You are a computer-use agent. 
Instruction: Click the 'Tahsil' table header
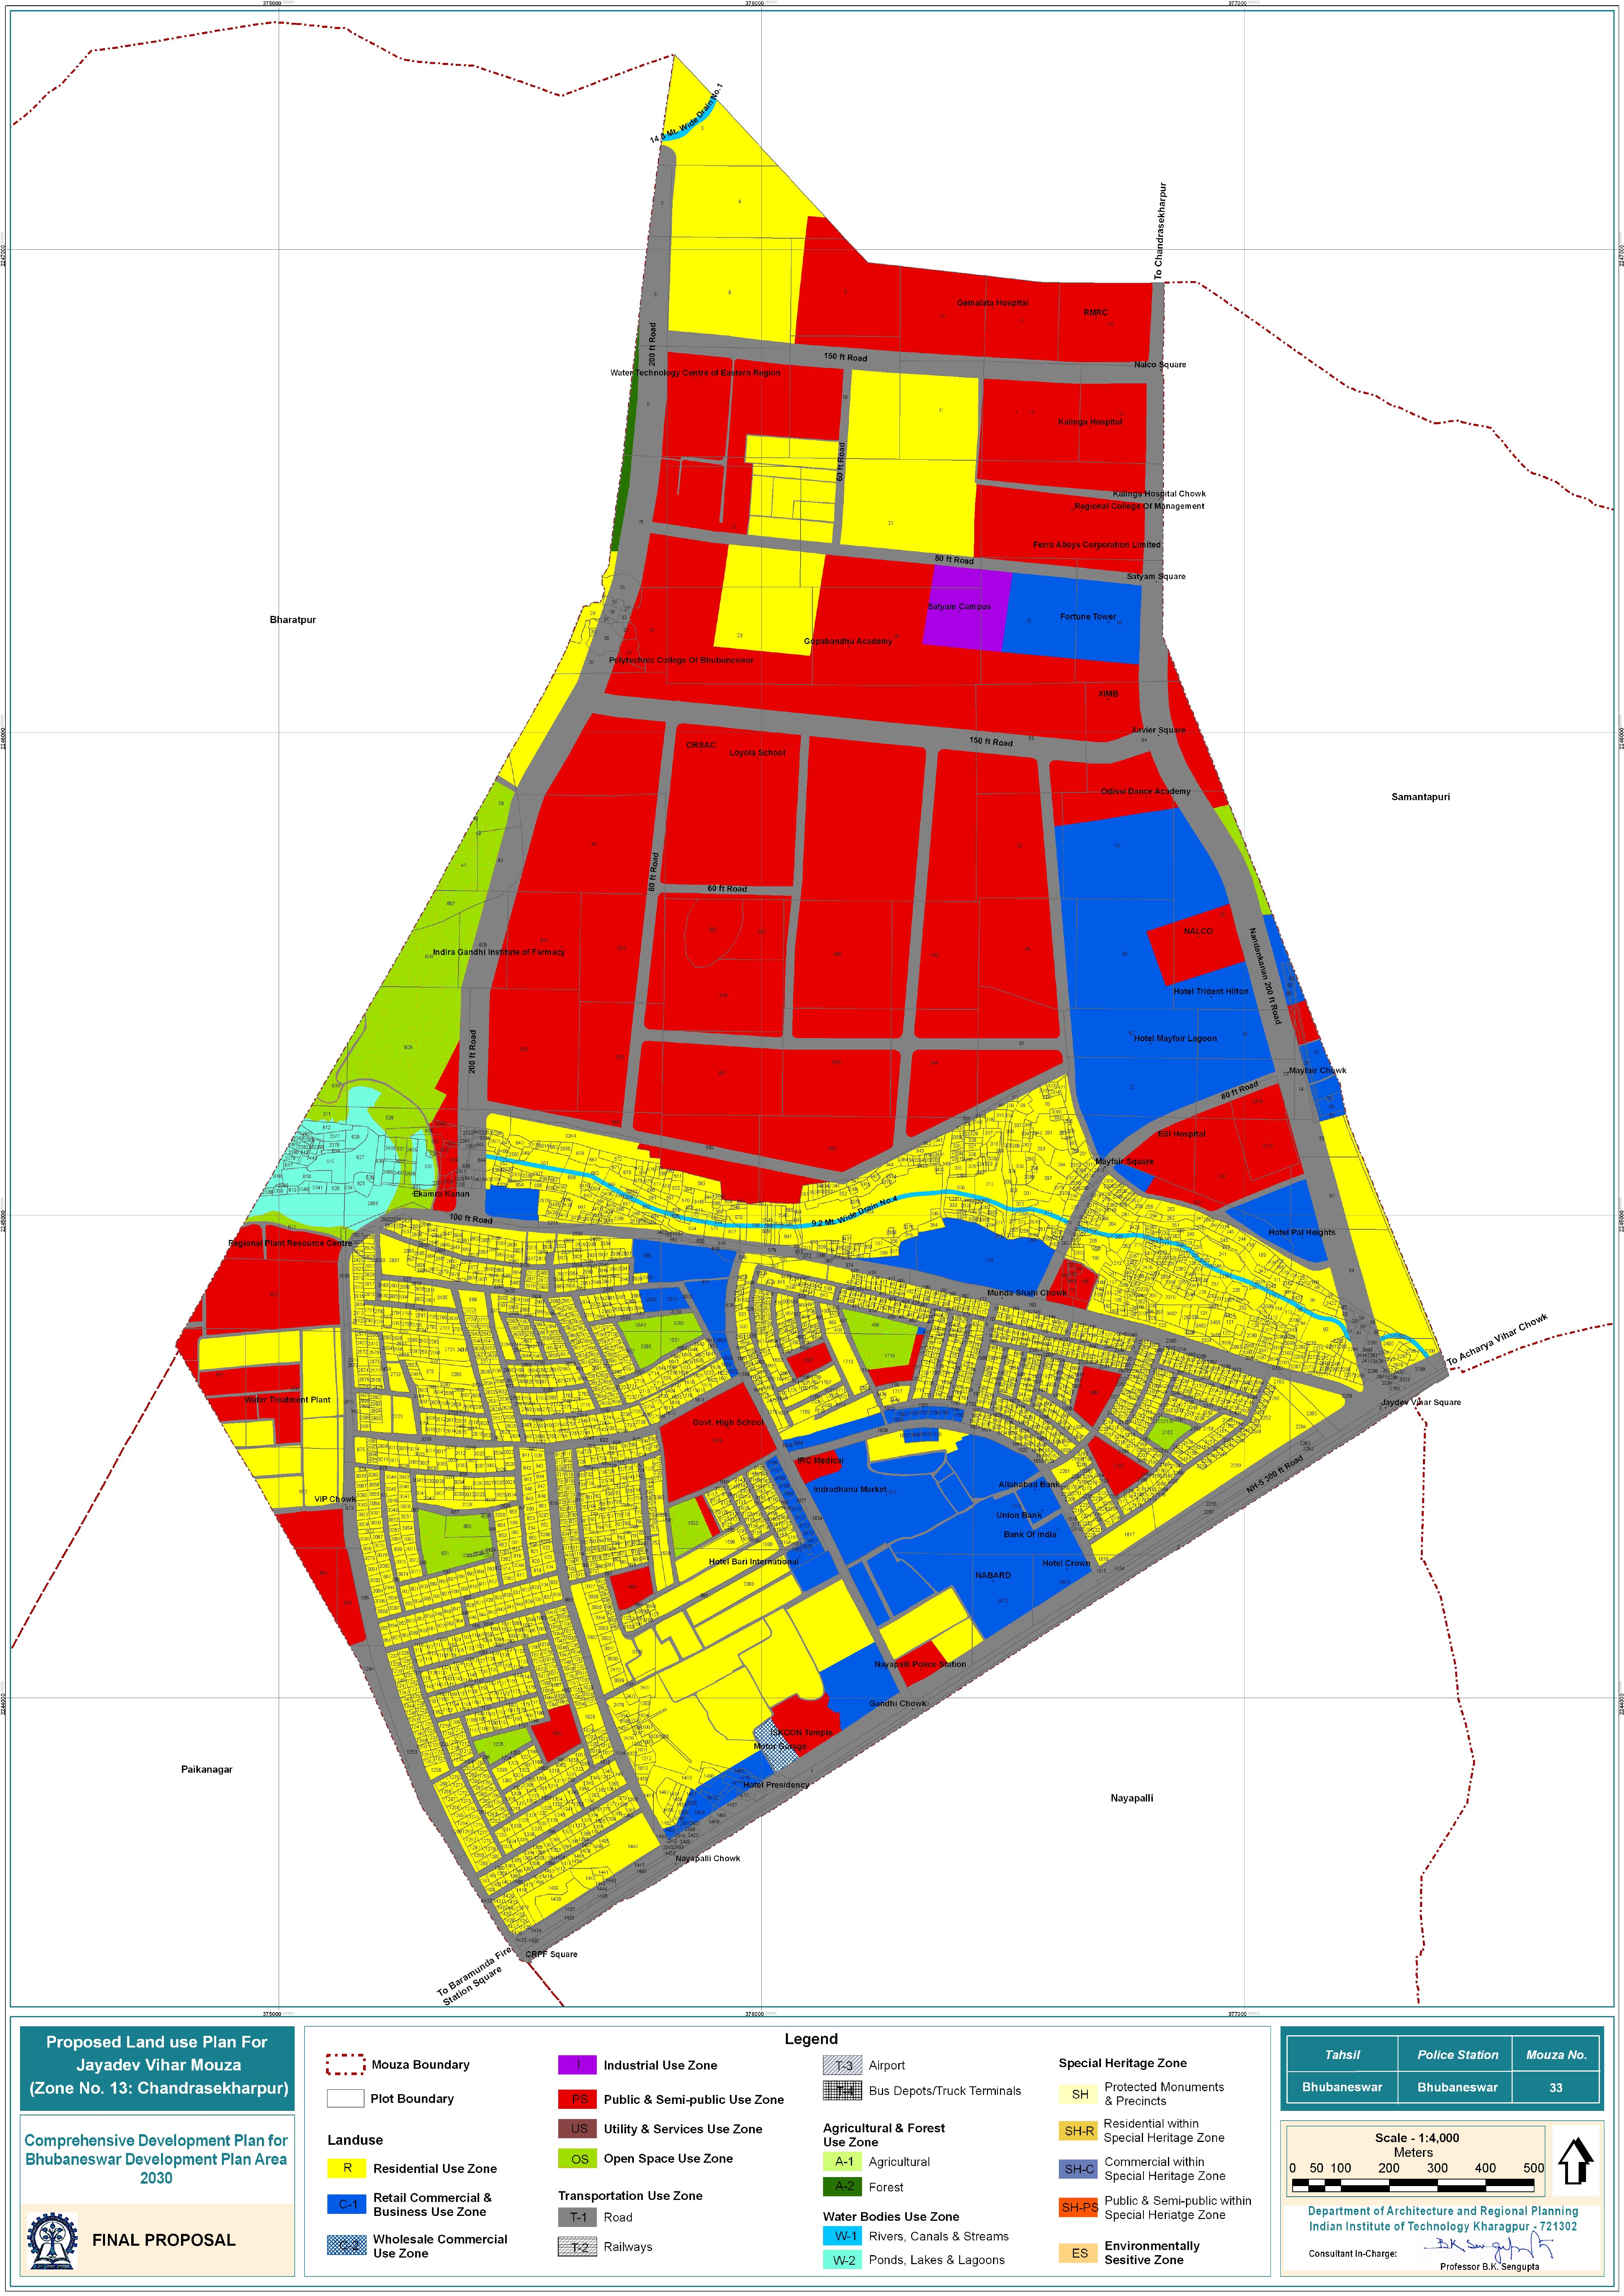(1342, 2055)
